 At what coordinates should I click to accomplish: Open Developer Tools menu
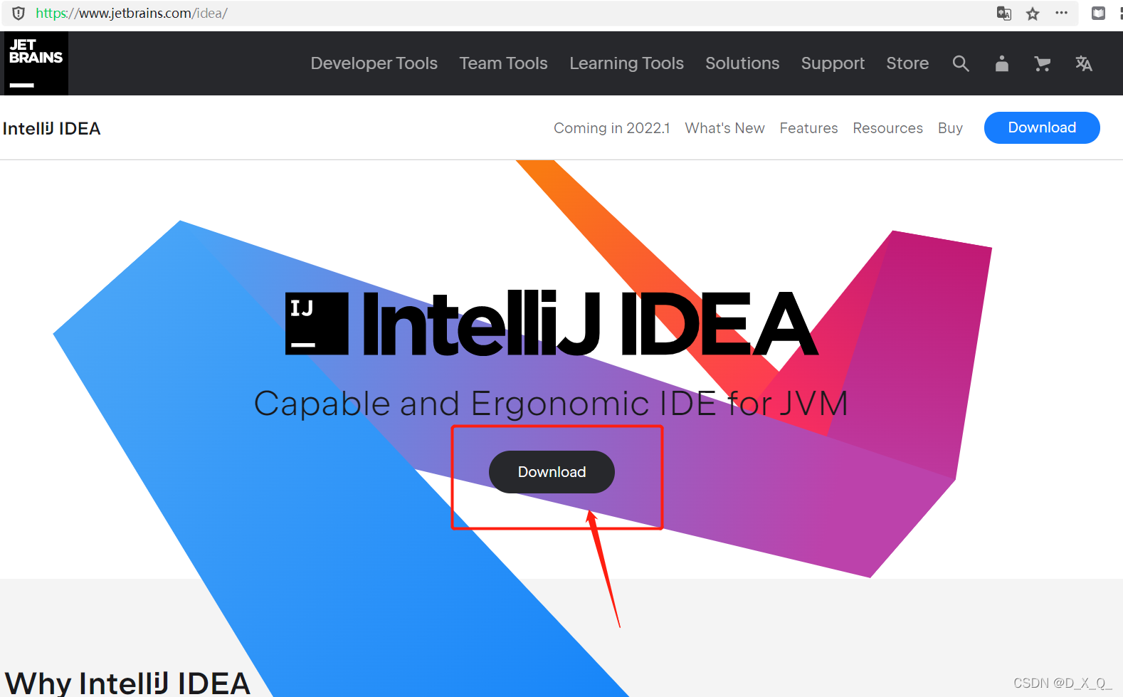(374, 63)
